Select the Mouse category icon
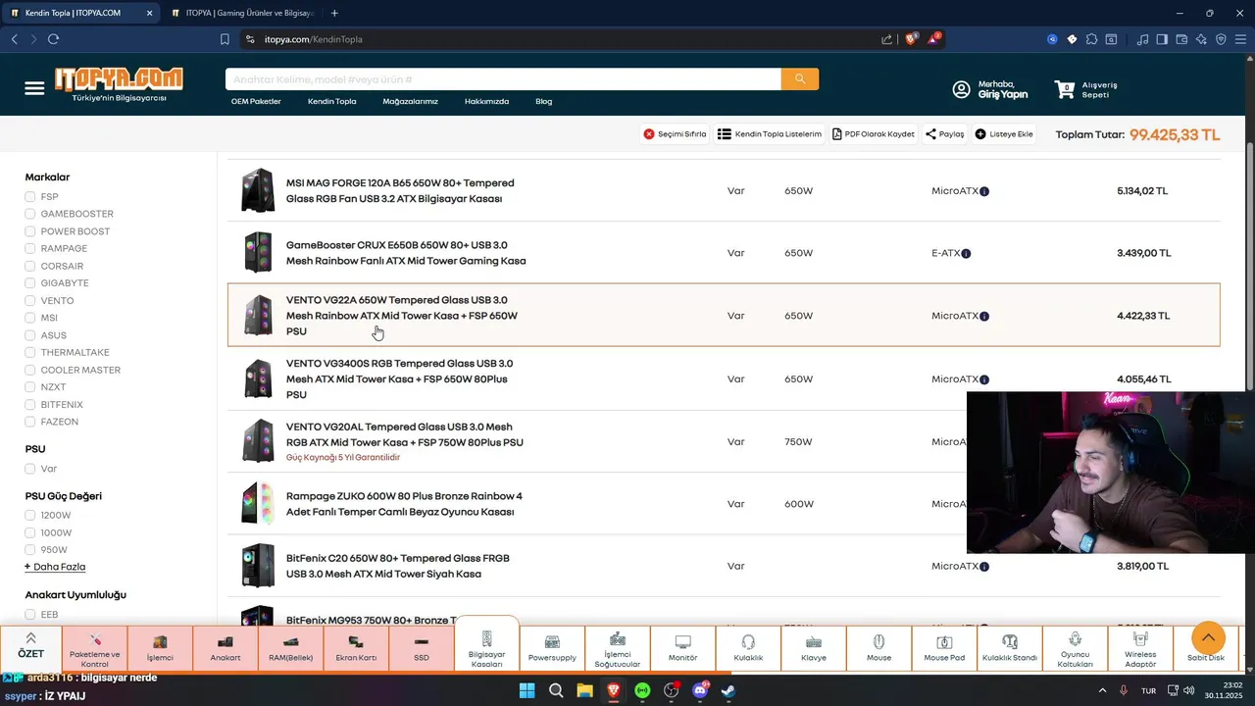The image size is (1255, 706). pos(878,647)
